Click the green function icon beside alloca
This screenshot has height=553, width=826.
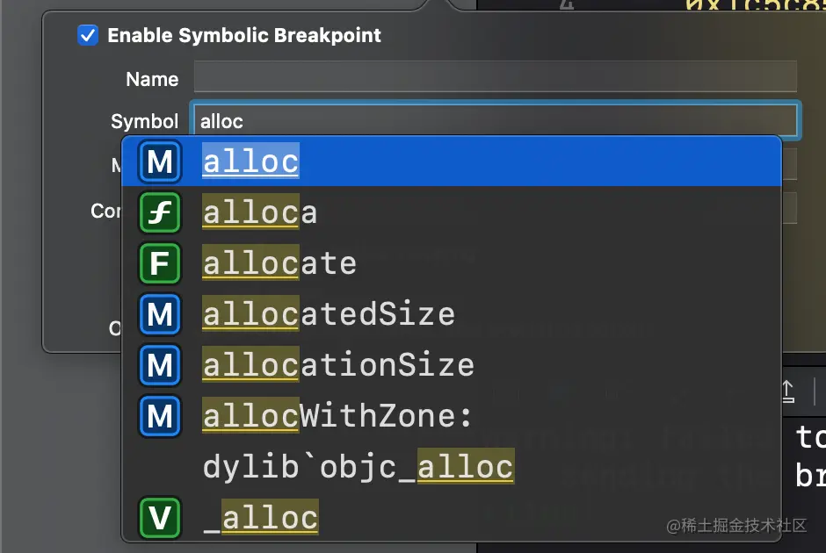(160, 212)
